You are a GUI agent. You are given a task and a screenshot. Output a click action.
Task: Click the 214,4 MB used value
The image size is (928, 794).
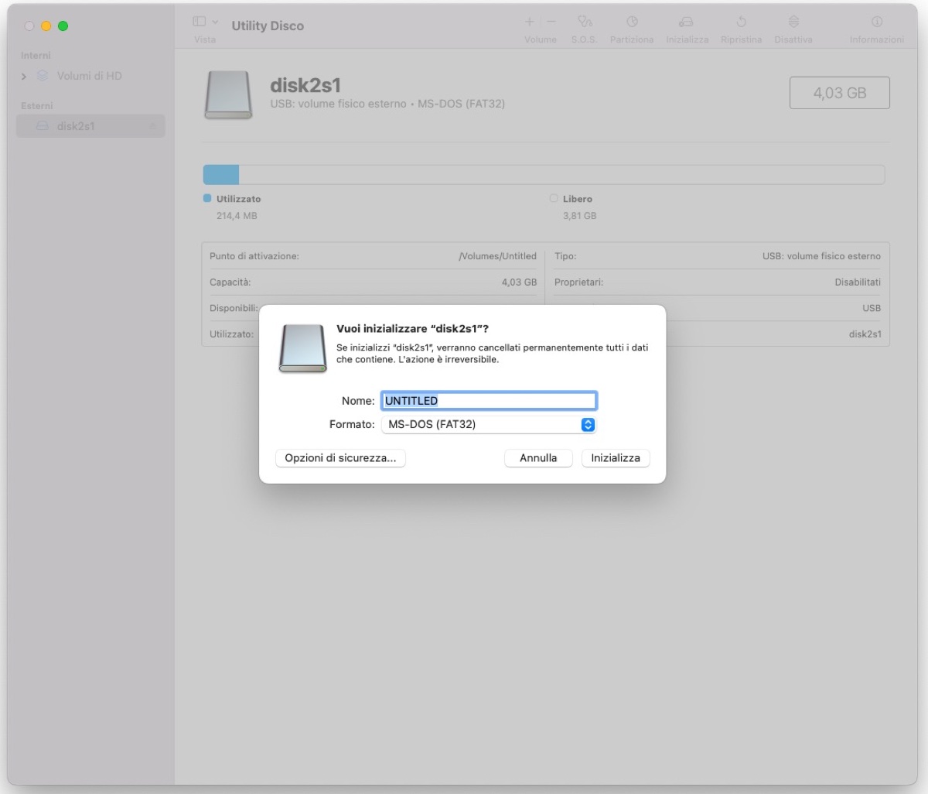(x=237, y=216)
